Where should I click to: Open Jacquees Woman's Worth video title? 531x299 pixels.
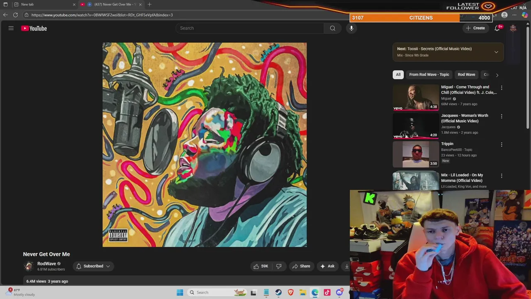[465, 118]
